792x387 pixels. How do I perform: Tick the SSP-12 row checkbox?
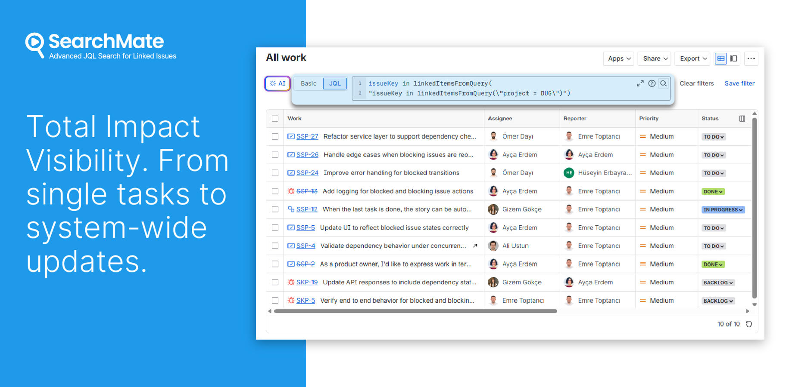[275, 209]
